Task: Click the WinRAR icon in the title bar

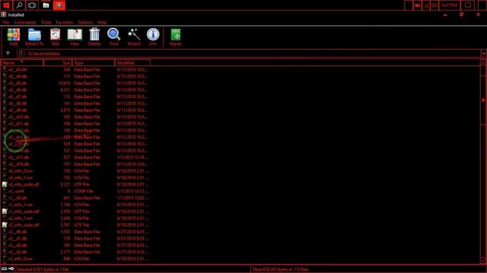Action: click(3, 14)
